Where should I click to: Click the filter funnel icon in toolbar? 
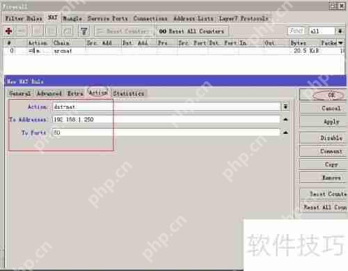(x=84, y=31)
